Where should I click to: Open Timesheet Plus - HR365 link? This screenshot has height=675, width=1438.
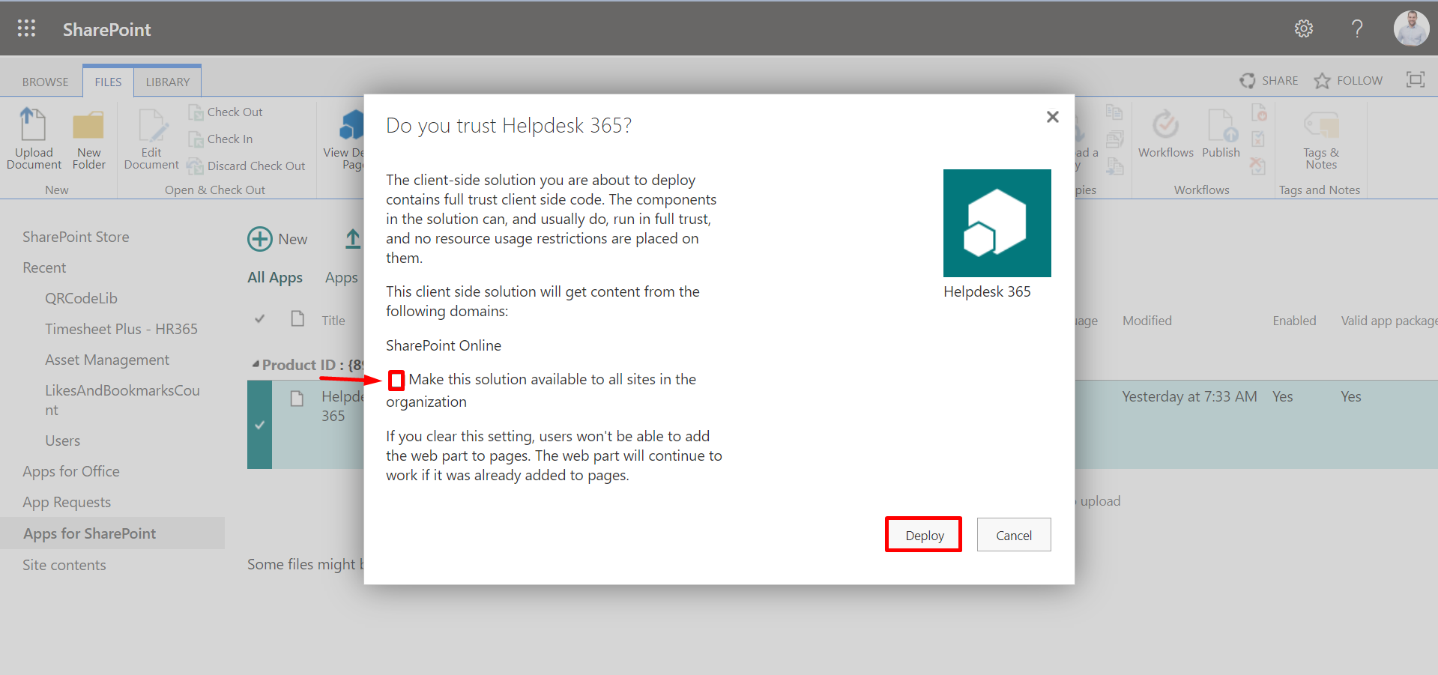point(121,329)
